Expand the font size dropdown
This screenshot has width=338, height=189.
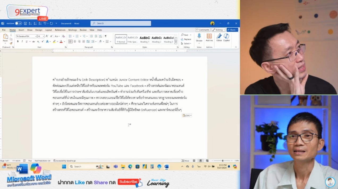pyautogui.click(x=43, y=36)
